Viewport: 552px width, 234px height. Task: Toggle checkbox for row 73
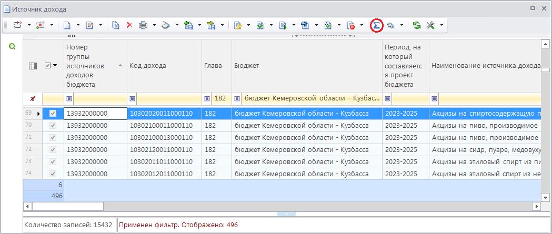tap(53, 161)
